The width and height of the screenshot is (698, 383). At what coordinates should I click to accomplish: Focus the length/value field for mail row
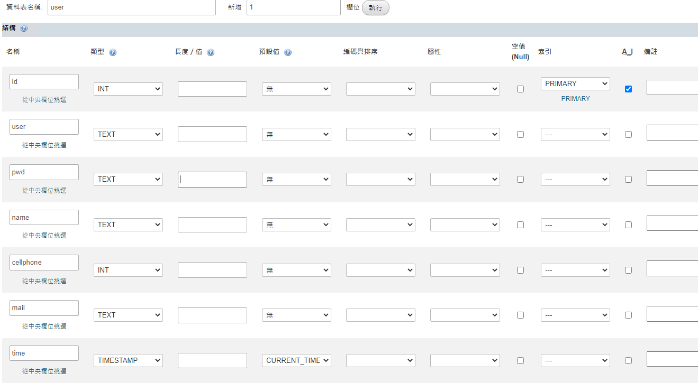[x=212, y=315]
